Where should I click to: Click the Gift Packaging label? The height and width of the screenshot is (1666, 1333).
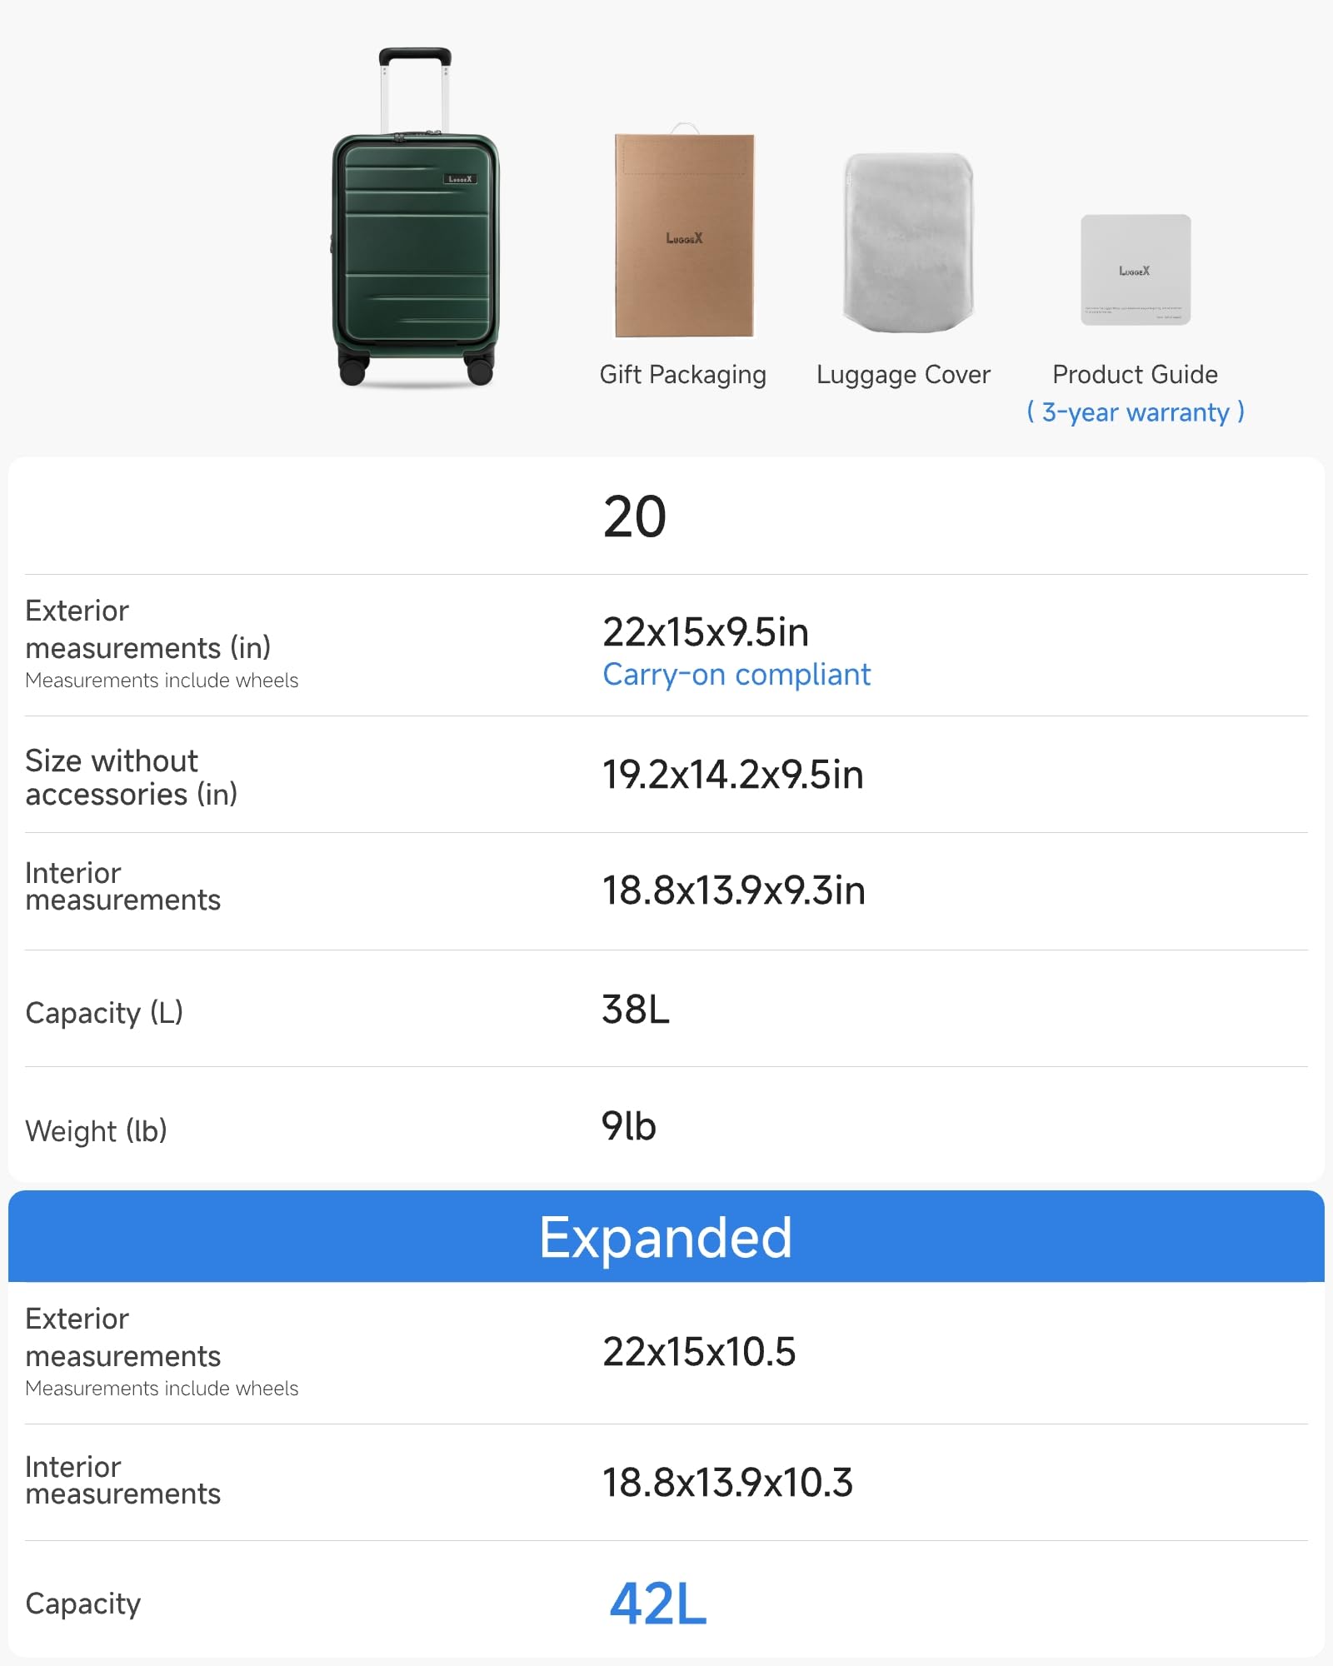682,375
